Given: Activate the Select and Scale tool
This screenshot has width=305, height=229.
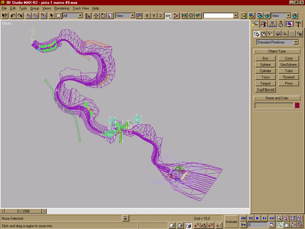Looking at the screenshot, I should [110, 16].
